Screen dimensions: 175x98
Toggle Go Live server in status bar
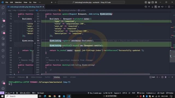[141, 93]
